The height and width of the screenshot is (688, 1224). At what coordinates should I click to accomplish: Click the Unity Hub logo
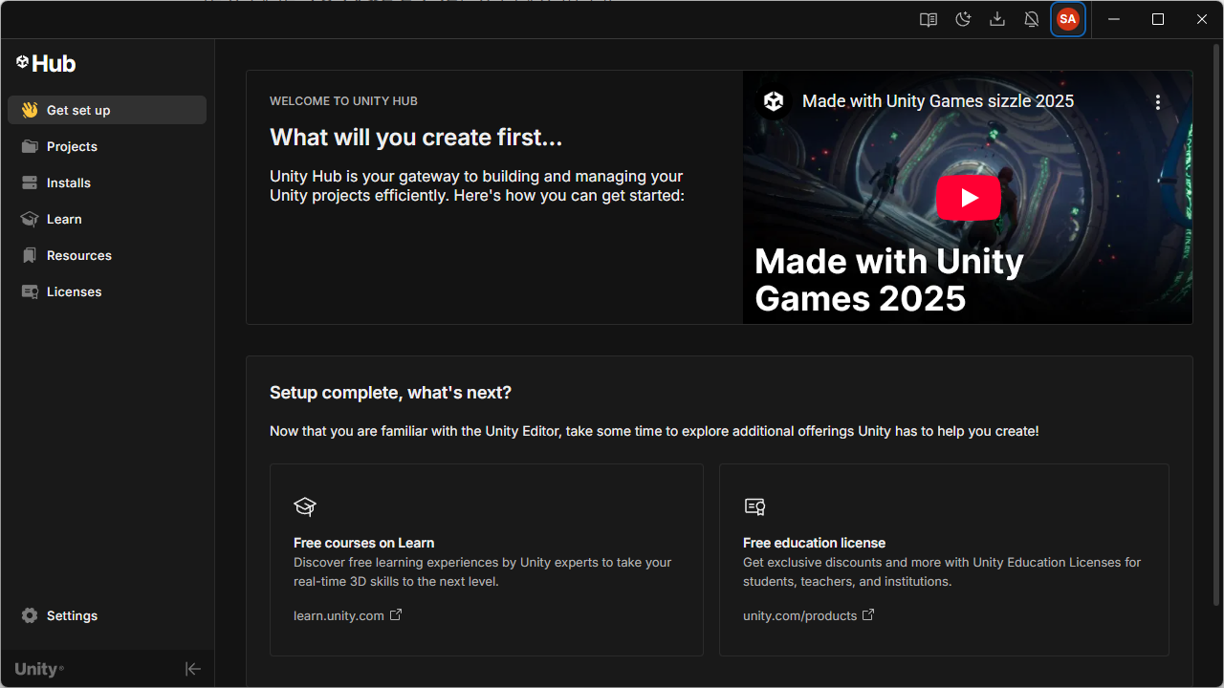click(x=46, y=63)
